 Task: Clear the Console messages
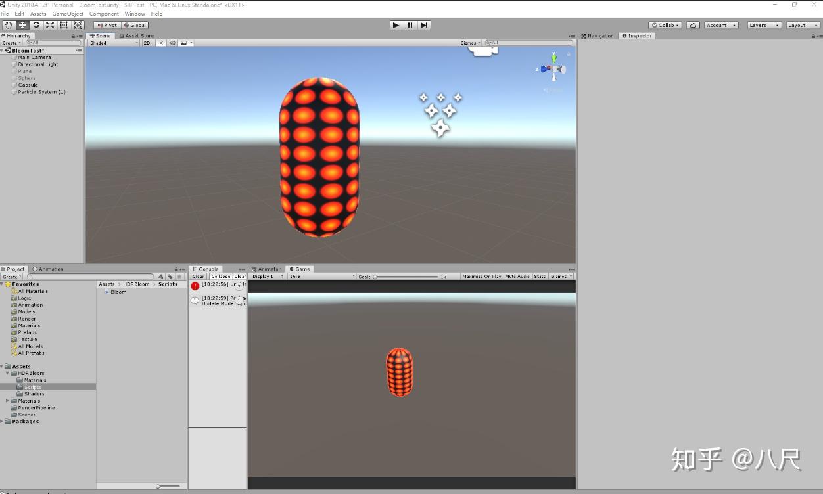click(x=198, y=276)
